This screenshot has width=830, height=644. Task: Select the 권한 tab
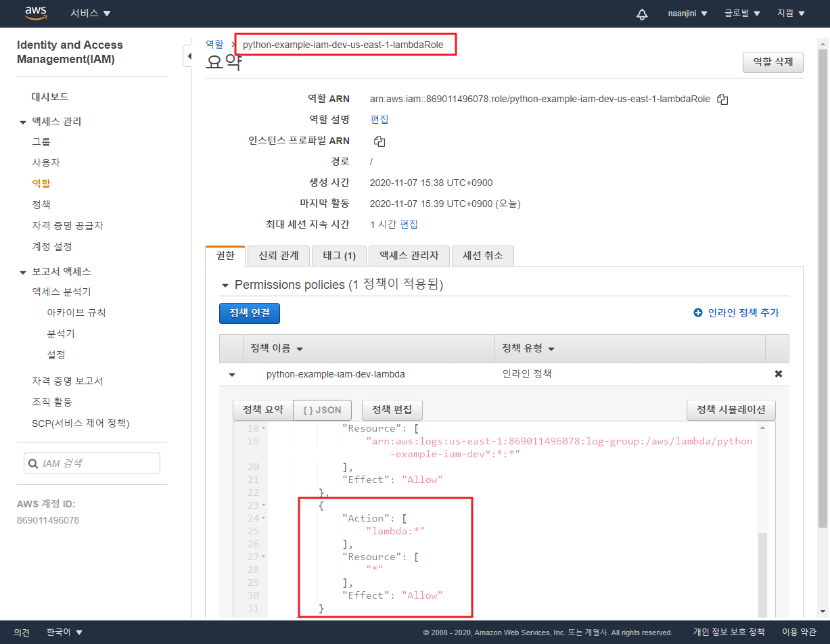pyautogui.click(x=225, y=256)
